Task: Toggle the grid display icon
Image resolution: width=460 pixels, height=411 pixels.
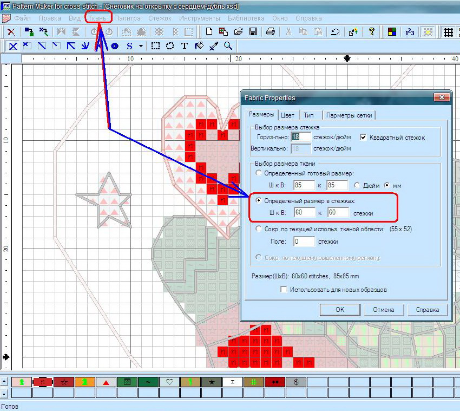Action: [x=449, y=32]
